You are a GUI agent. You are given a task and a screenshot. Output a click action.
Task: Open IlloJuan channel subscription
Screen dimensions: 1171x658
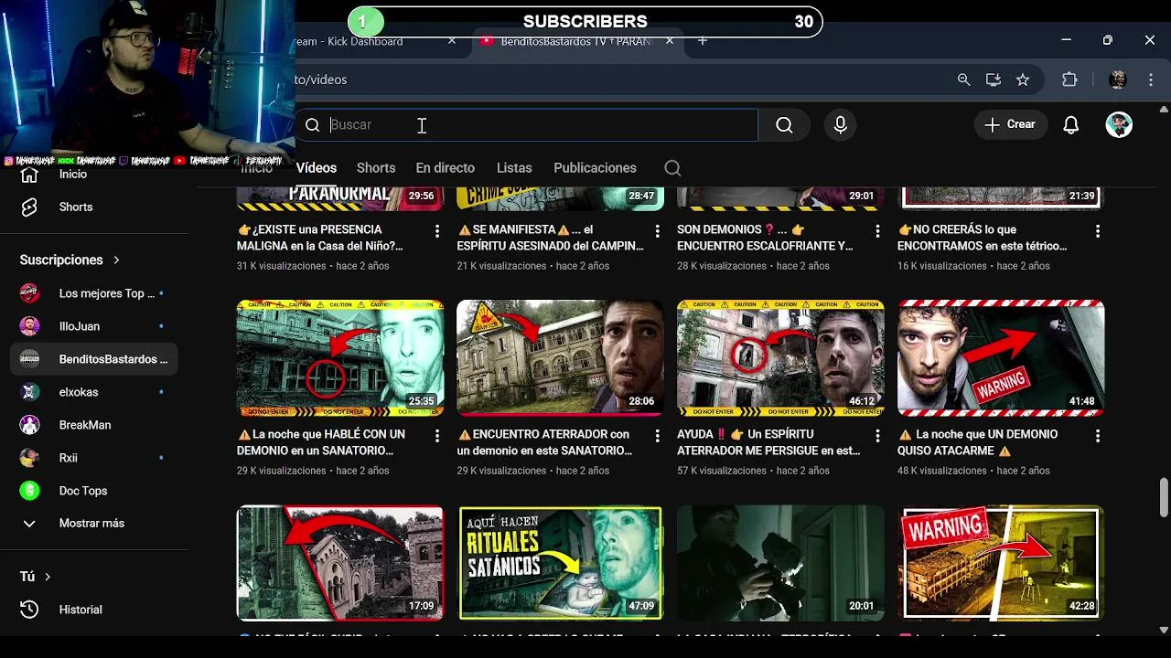pos(93,326)
